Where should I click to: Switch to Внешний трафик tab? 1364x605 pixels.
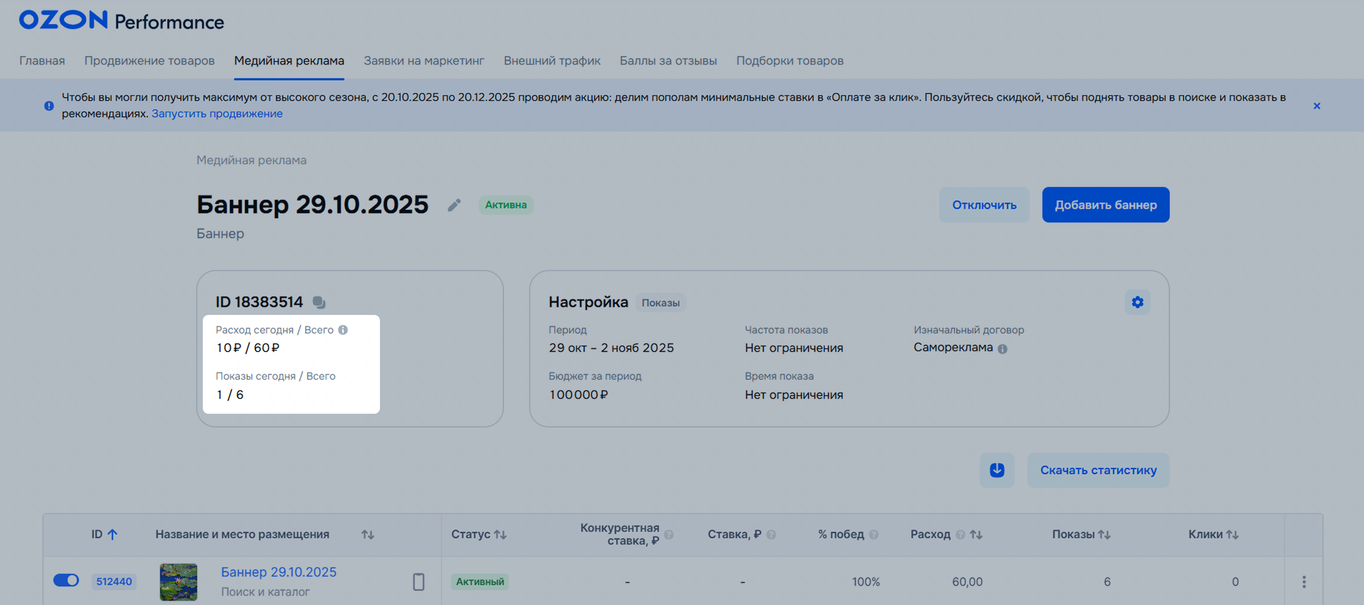pos(552,61)
